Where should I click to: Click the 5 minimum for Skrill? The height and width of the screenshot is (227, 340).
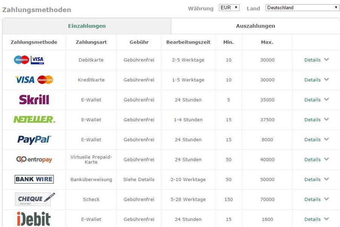[x=229, y=100]
